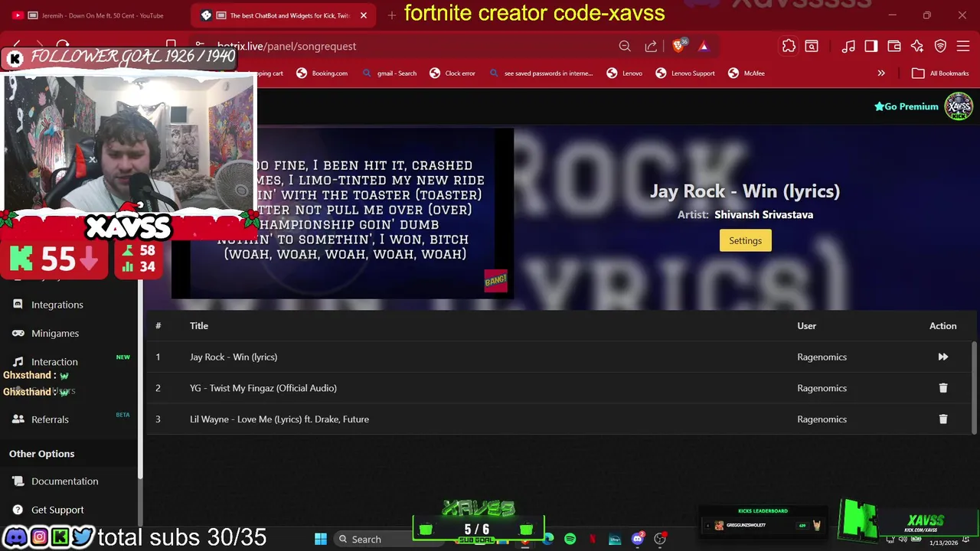Viewport: 980px width, 551px height.
Task: Click the 'User' column header
Action: (x=806, y=326)
